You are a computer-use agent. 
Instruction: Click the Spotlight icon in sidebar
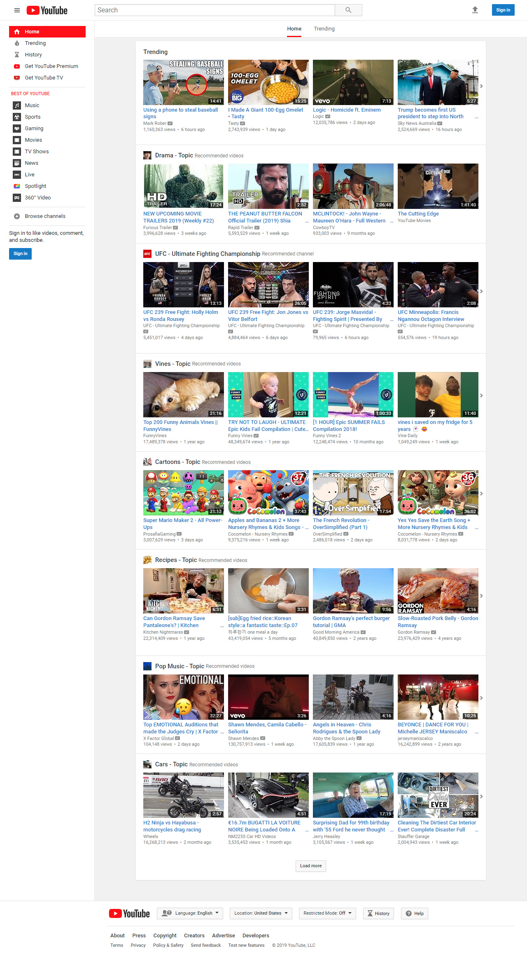pos(17,186)
